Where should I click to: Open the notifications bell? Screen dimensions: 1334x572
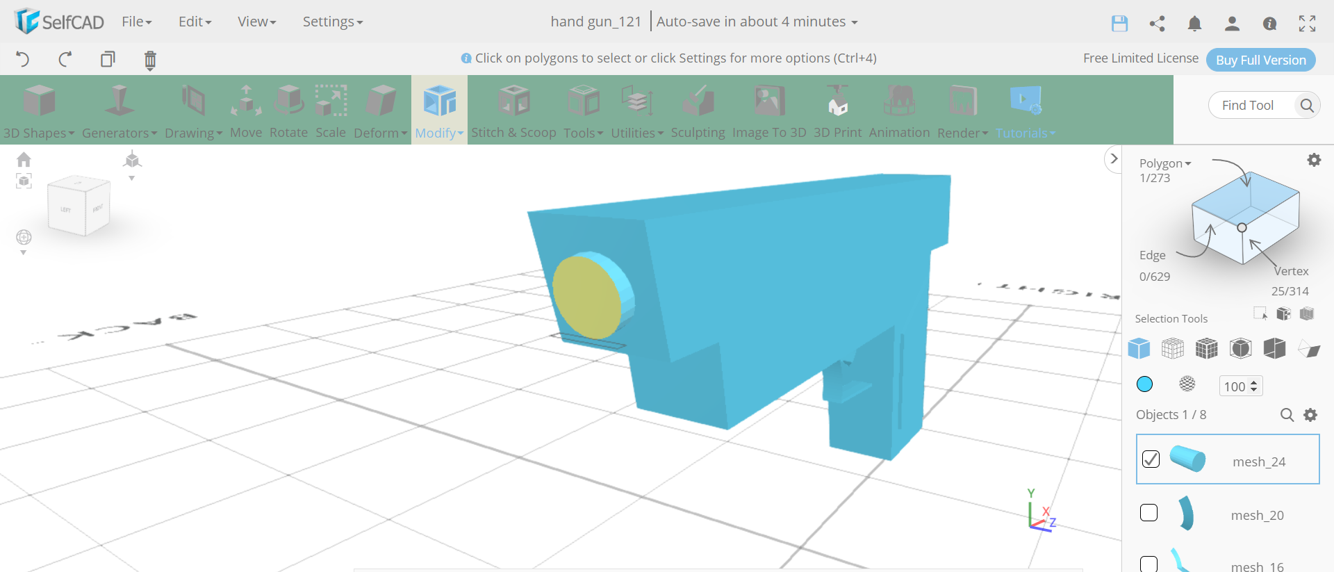(1194, 24)
